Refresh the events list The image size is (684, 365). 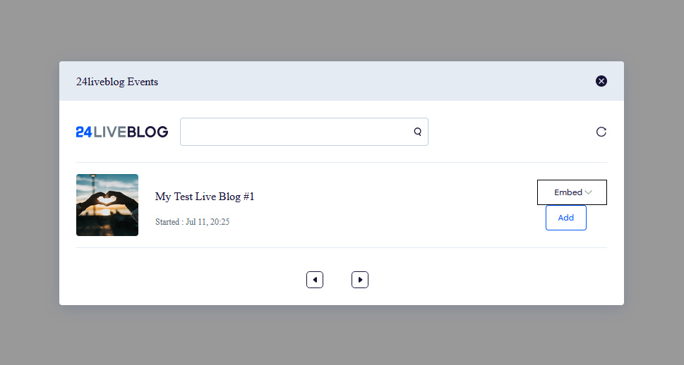coord(601,132)
